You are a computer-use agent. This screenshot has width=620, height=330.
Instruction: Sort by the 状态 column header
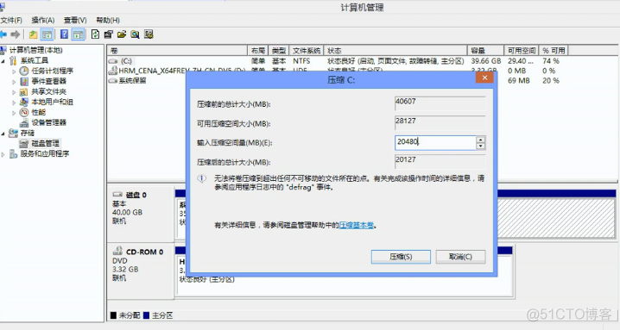(x=395, y=51)
